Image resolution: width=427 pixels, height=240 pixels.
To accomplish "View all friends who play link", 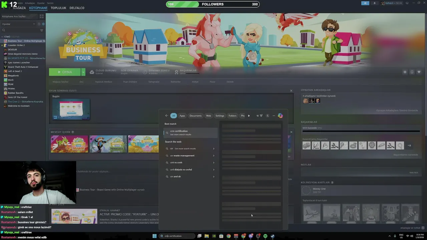I will [x=397, y=110].
